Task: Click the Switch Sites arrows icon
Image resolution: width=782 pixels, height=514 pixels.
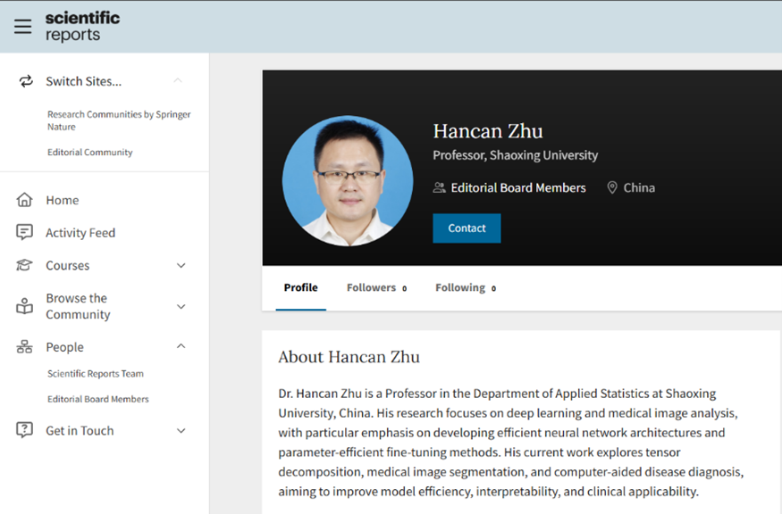Action: point(25,81)
